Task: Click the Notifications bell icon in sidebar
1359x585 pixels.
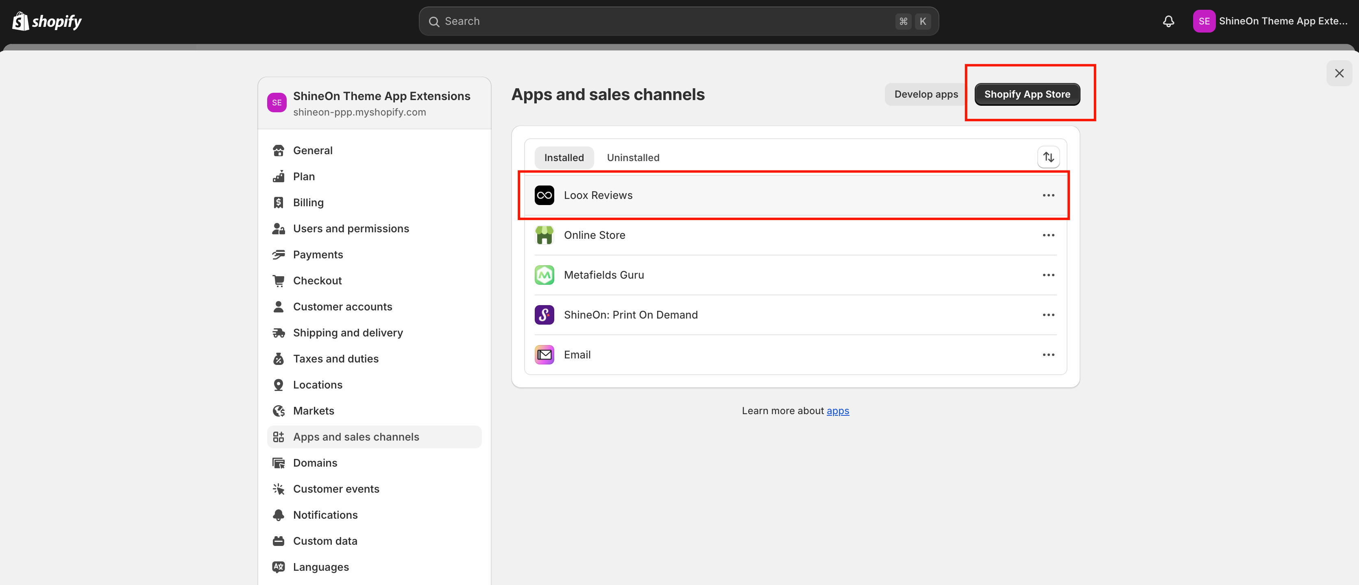Action: point(279,515)
